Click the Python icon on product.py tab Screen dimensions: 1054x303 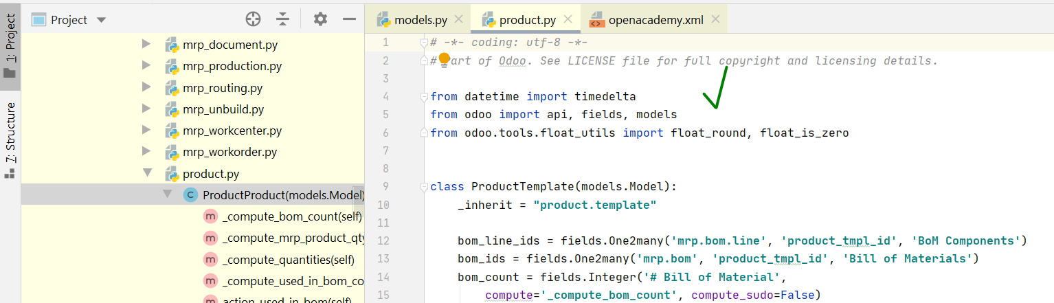[489, 19]
